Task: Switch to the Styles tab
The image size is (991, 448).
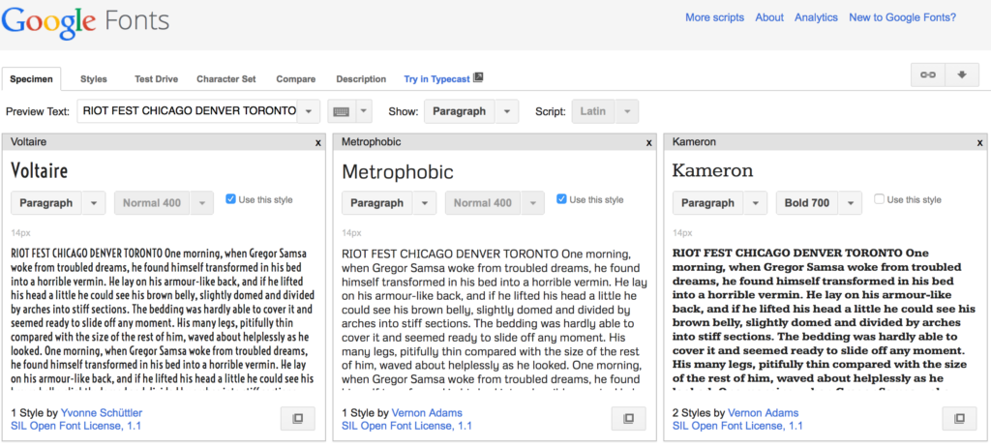Action: tap(94, 79)
